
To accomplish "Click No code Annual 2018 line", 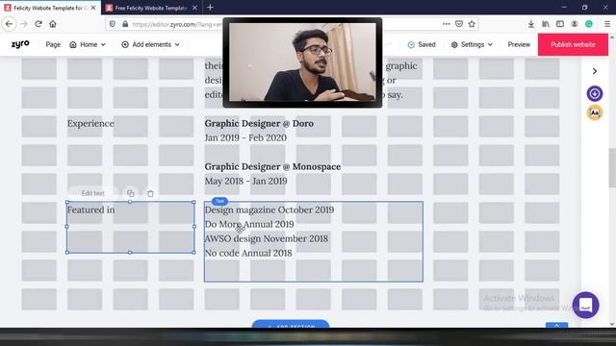I will tap(248, 253).
